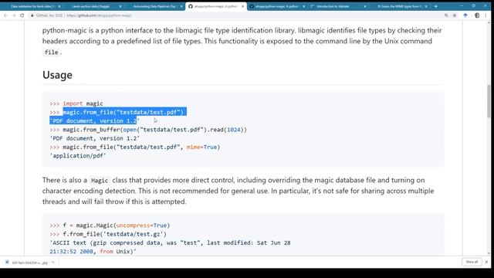The width and height of the screenshot is (494, 278).
Task: Click the inline 'Magic' class code word
Action: click(100, 180)
